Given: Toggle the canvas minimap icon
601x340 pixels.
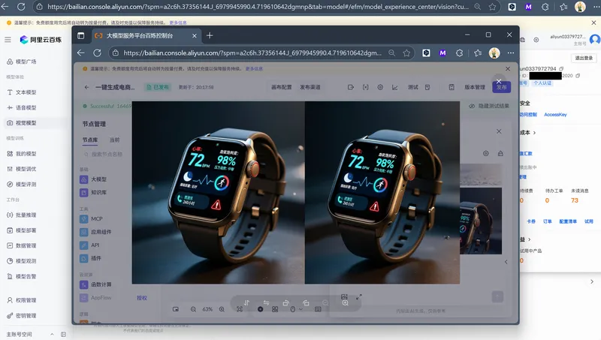Looking at the screenshot, I should 176,309.
